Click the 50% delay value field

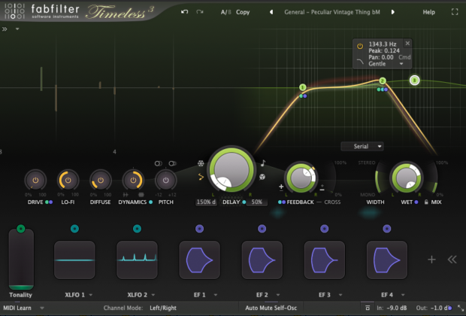pyautogui.click(x=257, y=202)
